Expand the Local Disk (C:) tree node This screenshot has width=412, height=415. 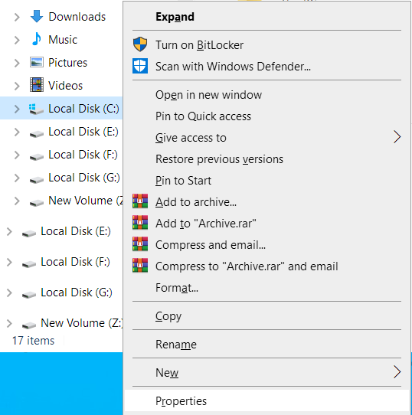tap(17, 109)
